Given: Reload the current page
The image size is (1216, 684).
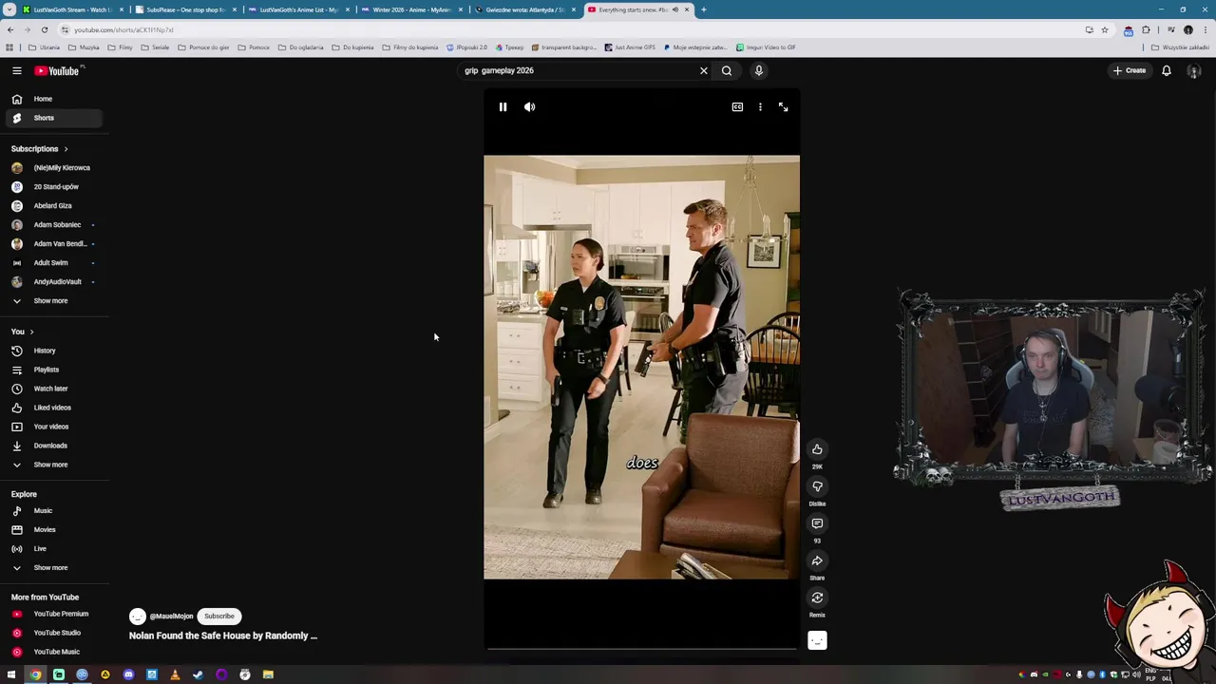Looking at the screenshot, I should tap(44, 29).
